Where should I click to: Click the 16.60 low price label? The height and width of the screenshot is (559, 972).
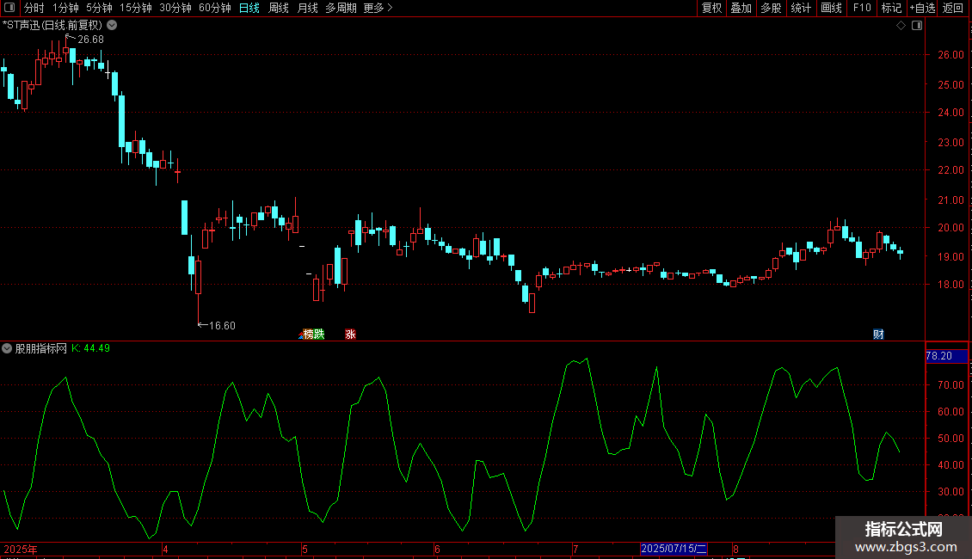coord(222,326)
